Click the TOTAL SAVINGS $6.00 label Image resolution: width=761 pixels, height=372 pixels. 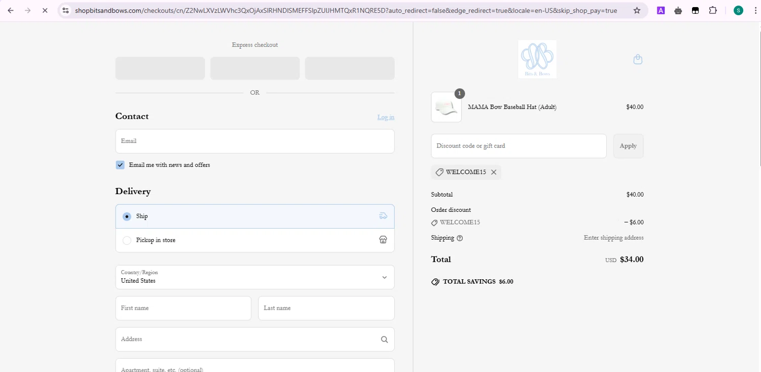(478, 282)
